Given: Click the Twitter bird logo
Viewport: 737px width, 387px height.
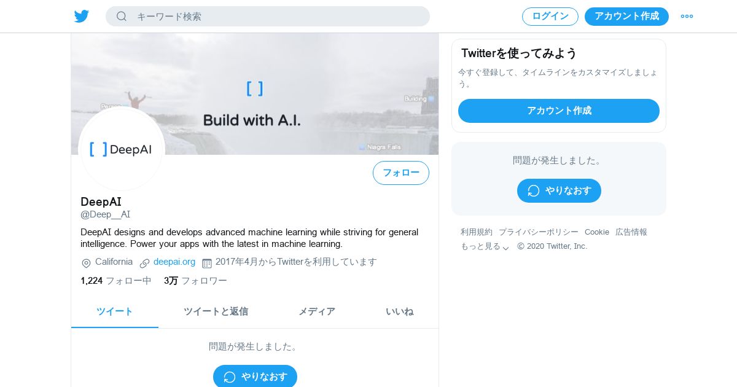Looking at the screenshot, I should click(x=82, y=17).
